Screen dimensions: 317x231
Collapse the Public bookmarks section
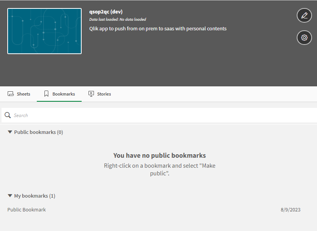(x=10, y=132)
